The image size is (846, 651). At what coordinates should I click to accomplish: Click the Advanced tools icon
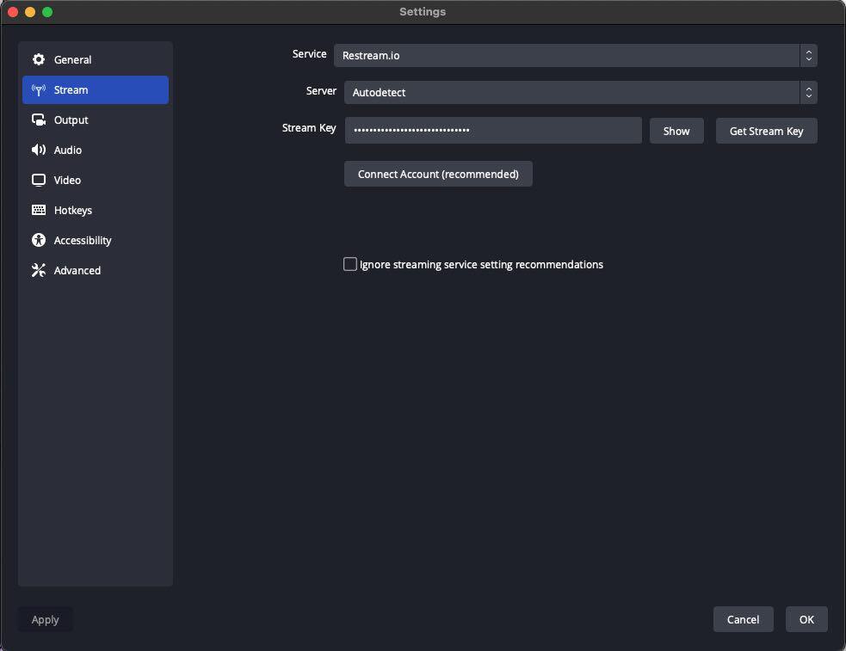pyautogui.click(x=39, y=270)
